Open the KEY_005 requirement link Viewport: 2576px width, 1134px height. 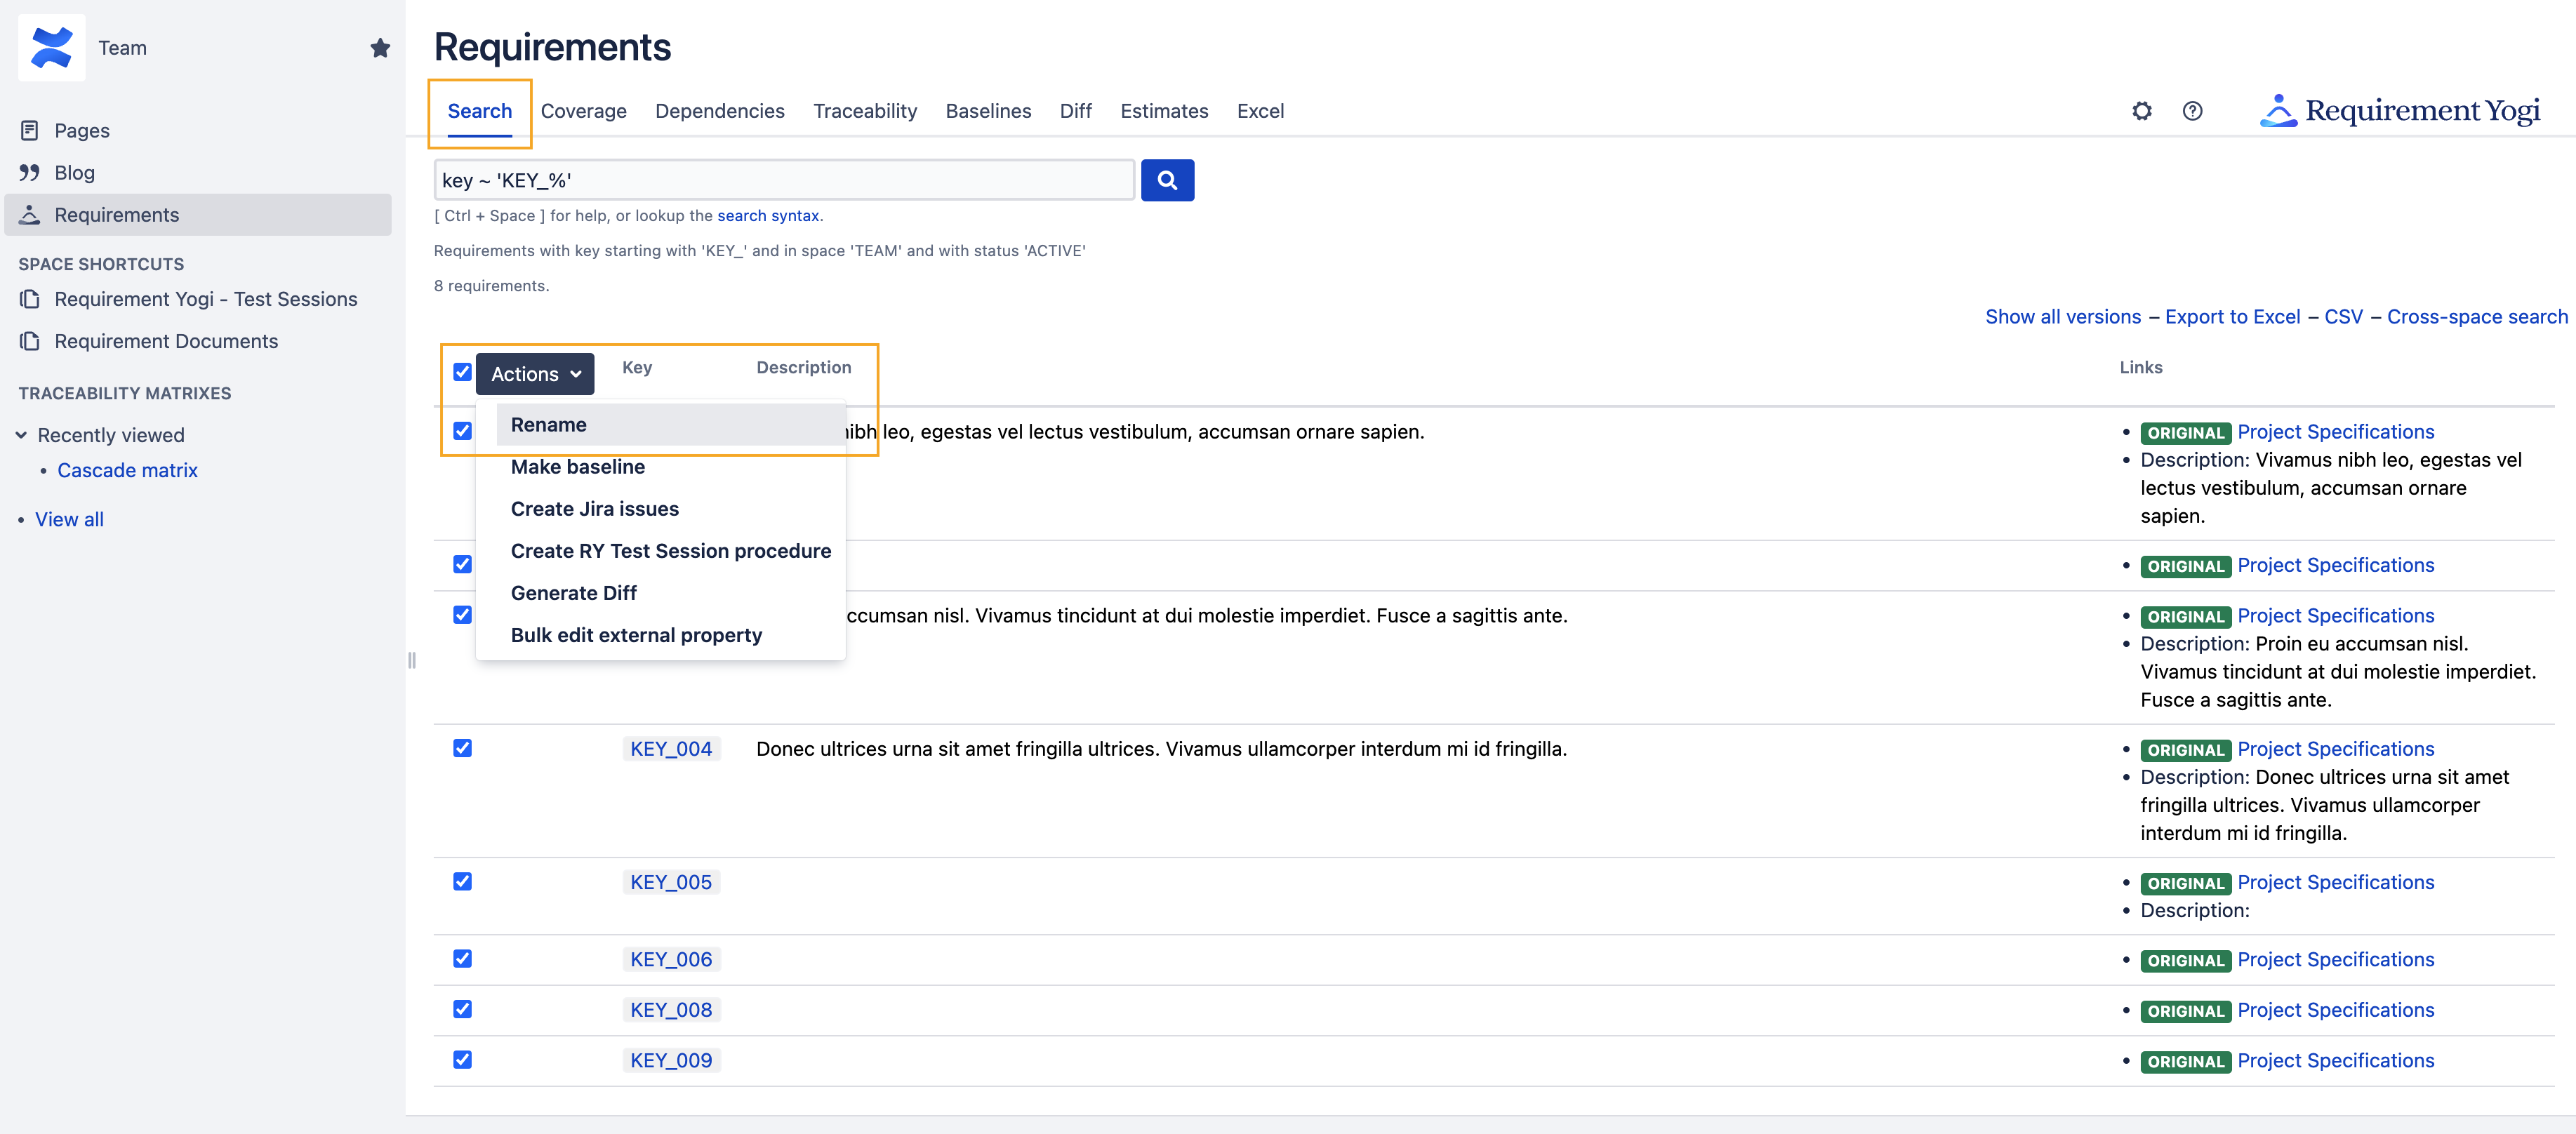670,882
